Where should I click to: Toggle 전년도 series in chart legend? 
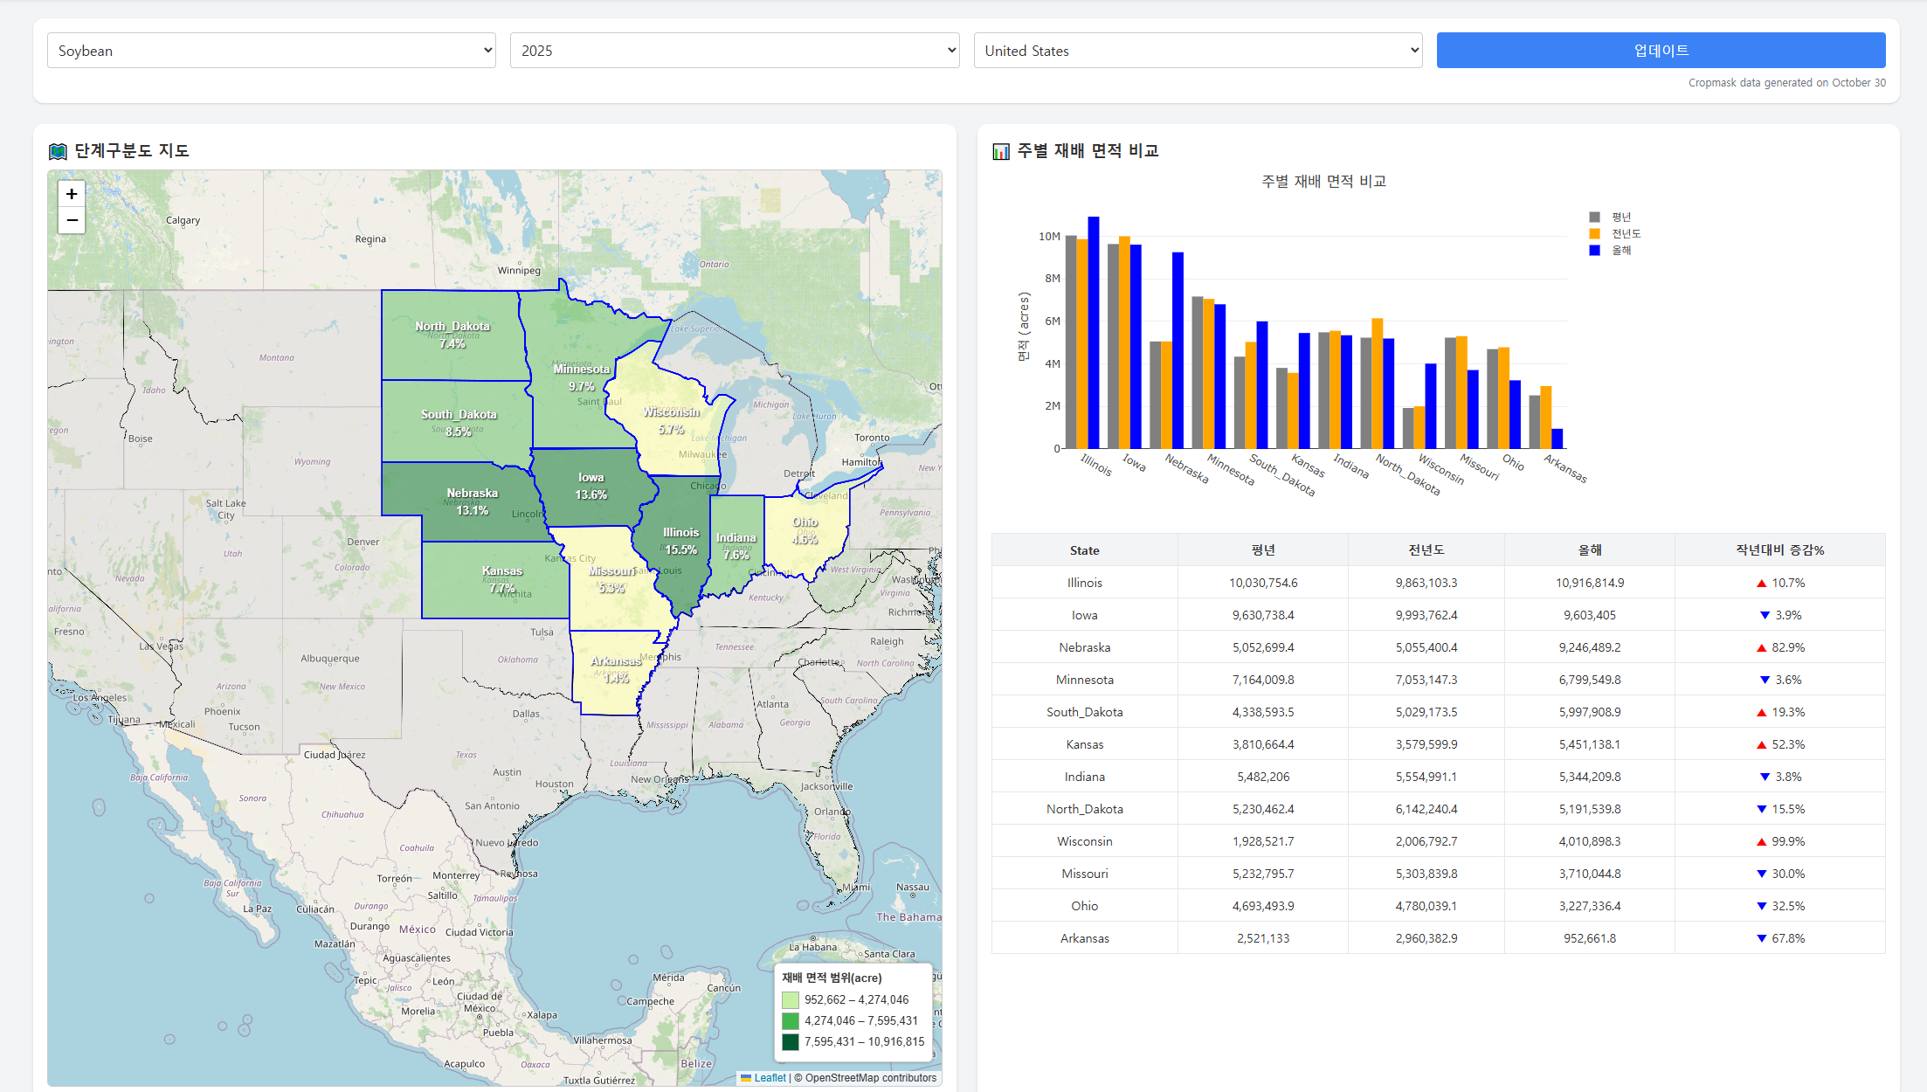point(1625,234)
